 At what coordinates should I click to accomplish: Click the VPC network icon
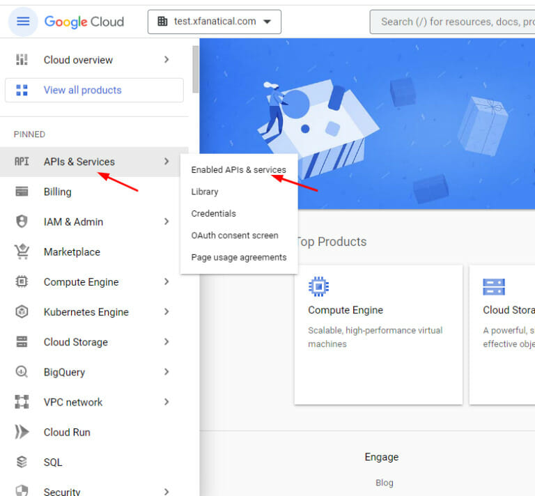(22, 401)
